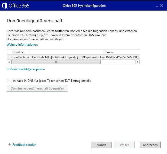This screenshot has height=154, width=167.
Task: Click the Office 365-Hybridkonfiguration title text
Action: (x=84, y=6)
